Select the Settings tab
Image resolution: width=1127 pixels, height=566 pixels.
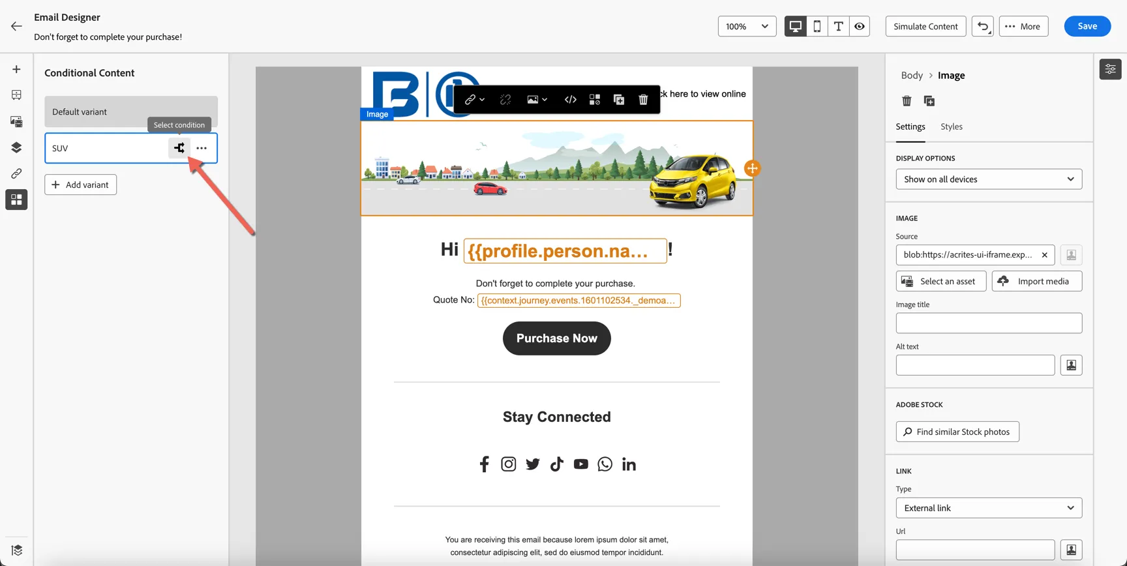point(910,127)
